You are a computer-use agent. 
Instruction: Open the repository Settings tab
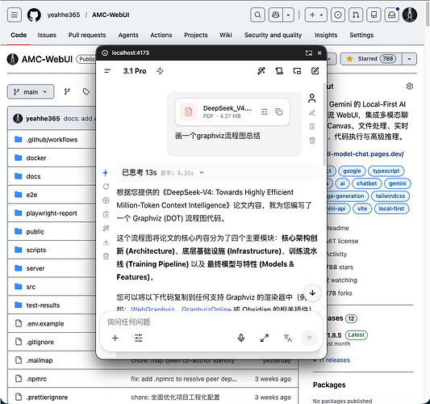361,36
